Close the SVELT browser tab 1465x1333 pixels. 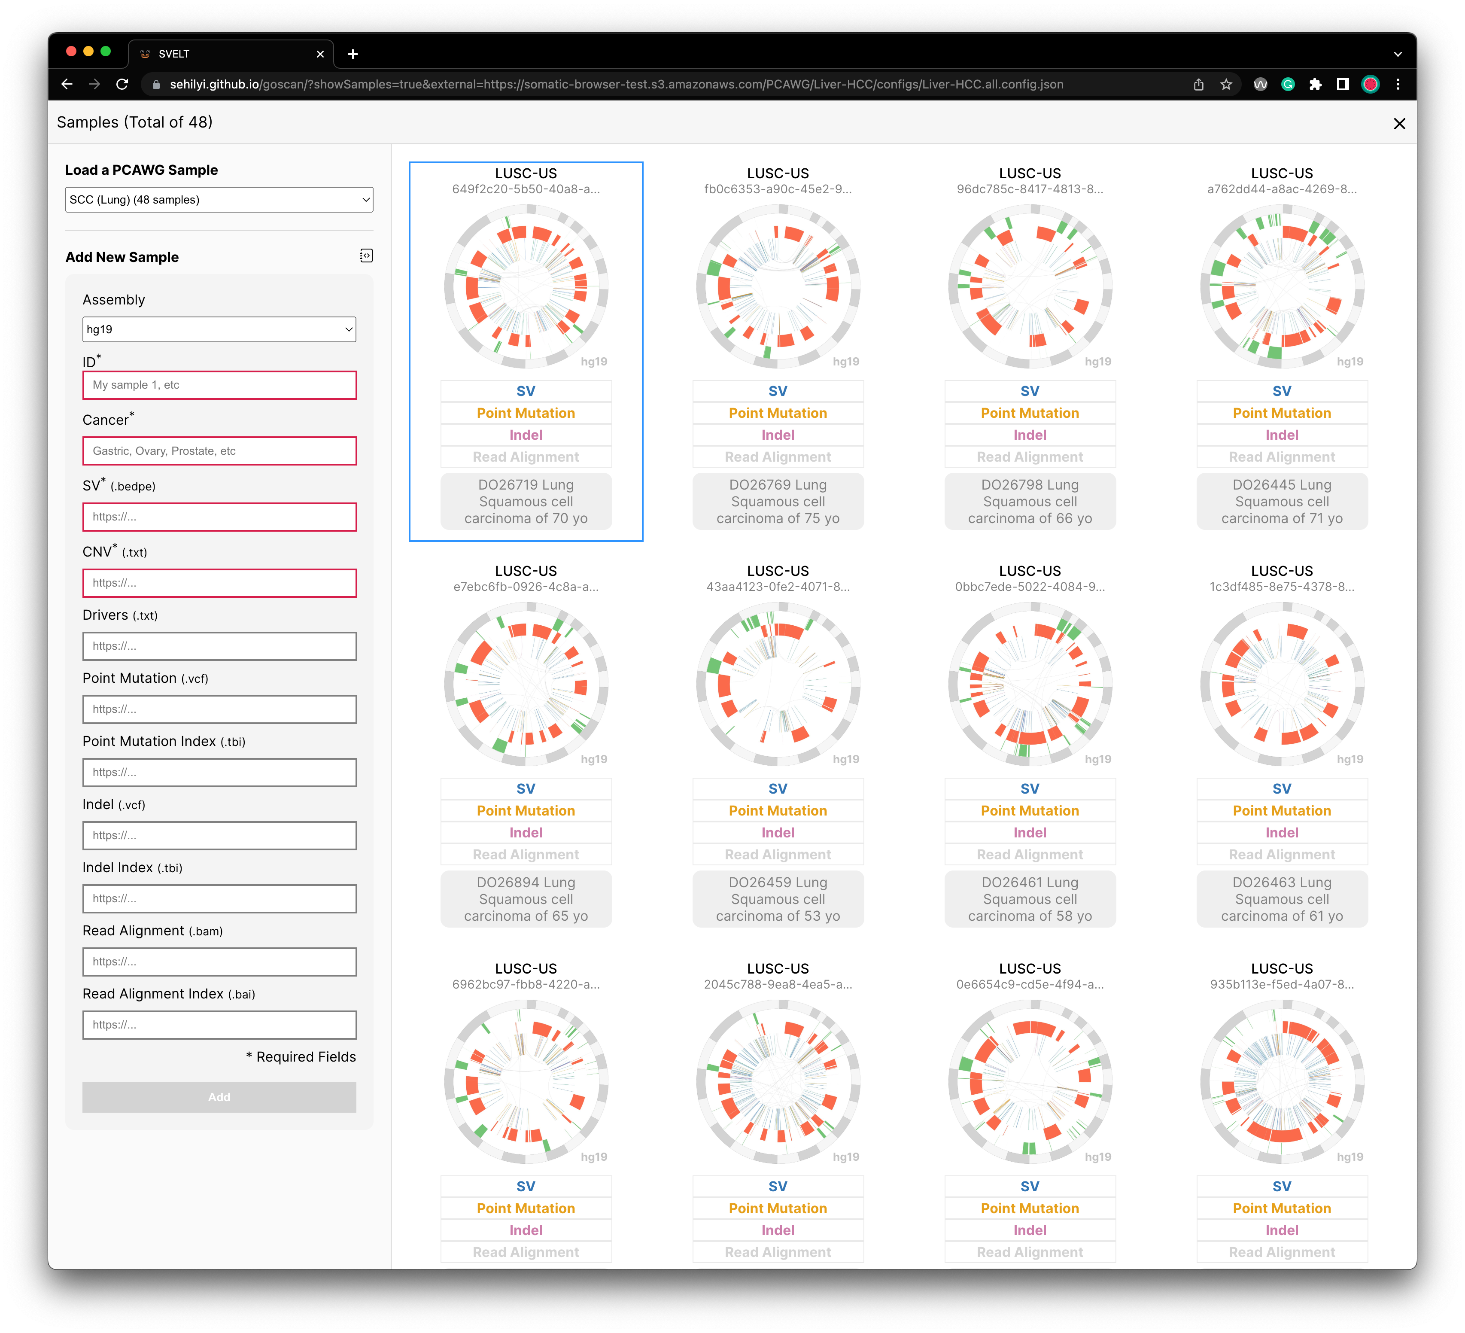click(320, 54)
